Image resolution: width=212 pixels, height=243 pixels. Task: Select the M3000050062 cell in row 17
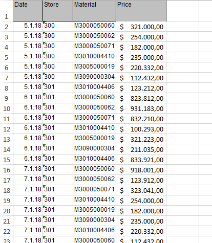[x=94, y=180]
